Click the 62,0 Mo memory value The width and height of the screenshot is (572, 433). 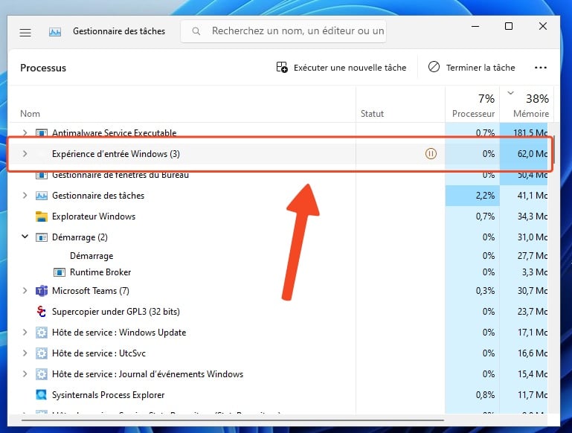[x=533, y=153]
